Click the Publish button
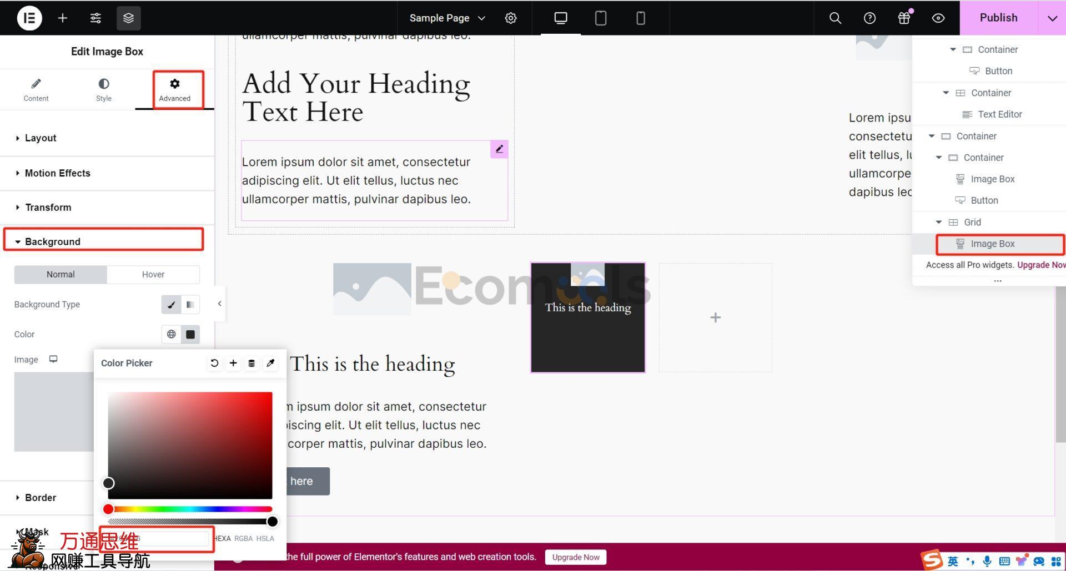1066x571 pixels. (x=998, y=18)
